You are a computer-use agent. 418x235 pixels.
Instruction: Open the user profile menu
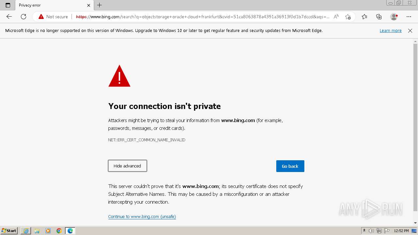(394, 17)
